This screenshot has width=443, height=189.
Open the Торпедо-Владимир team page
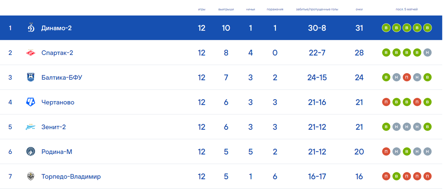[71, 176]
